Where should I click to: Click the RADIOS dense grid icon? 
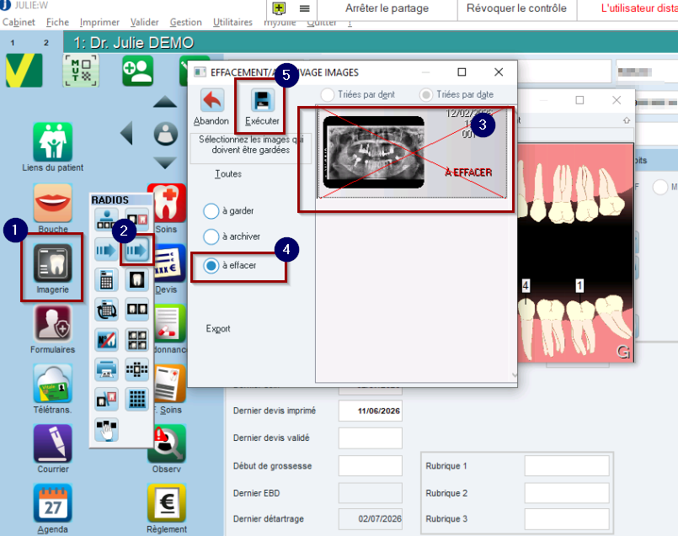[137, 400]
